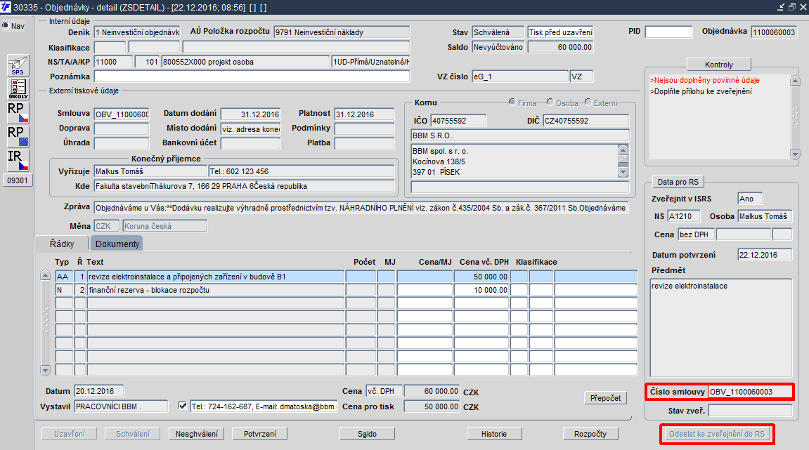This screenshot has height=450, width=809.
Task: Open the Historie button
Action: (493, 434)
